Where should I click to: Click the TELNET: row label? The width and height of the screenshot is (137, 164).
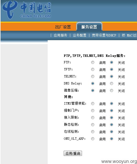70,76
